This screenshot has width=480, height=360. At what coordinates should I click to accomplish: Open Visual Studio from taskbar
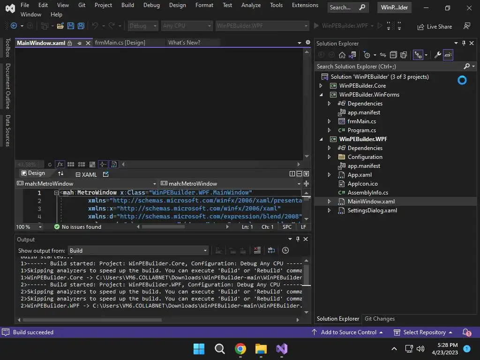click(x=282, y=349)
